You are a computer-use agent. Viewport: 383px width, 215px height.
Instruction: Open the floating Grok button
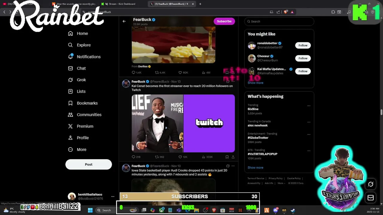tap(370, 184)
